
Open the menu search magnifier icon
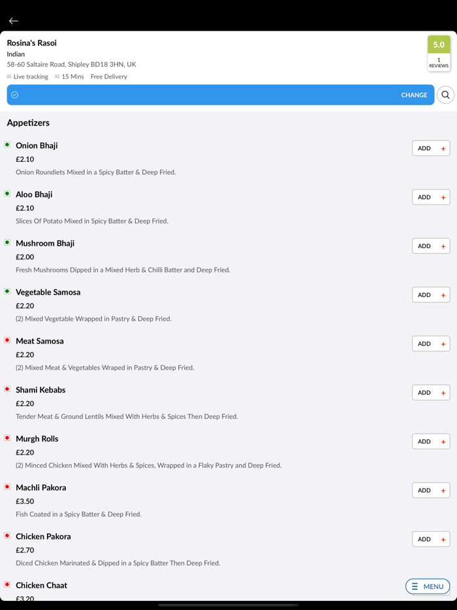[445, 95]
